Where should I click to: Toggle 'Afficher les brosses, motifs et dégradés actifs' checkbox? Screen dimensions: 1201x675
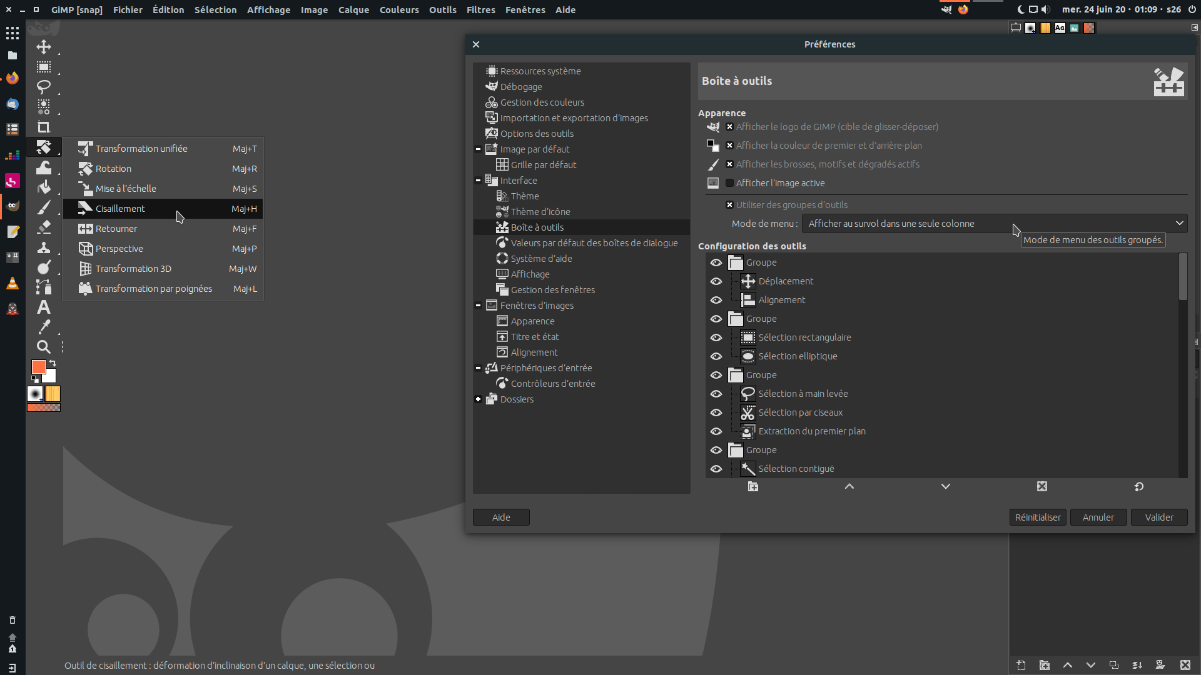click(729, 164)
